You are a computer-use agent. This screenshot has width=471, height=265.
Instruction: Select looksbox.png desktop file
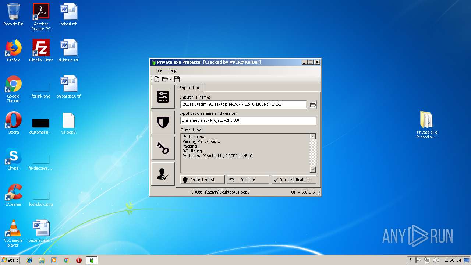pos(41,198)
